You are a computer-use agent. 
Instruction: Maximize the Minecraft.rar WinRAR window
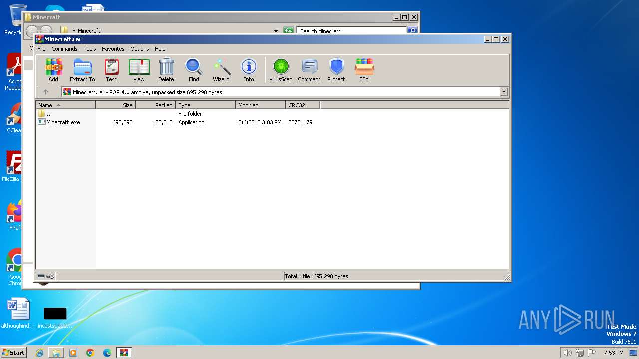(496, 39)
